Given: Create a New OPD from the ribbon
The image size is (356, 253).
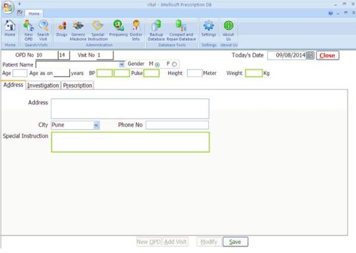Looking at the screenshot, I should pos(28,30).
